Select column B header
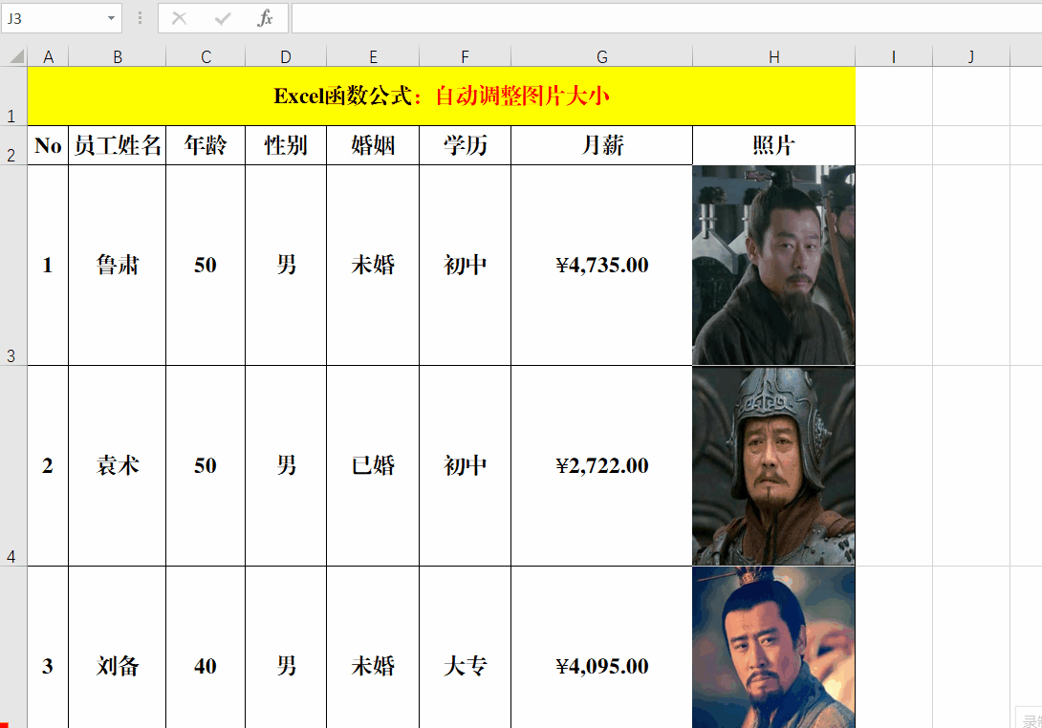1042x728 pixels. pos(117,56)
